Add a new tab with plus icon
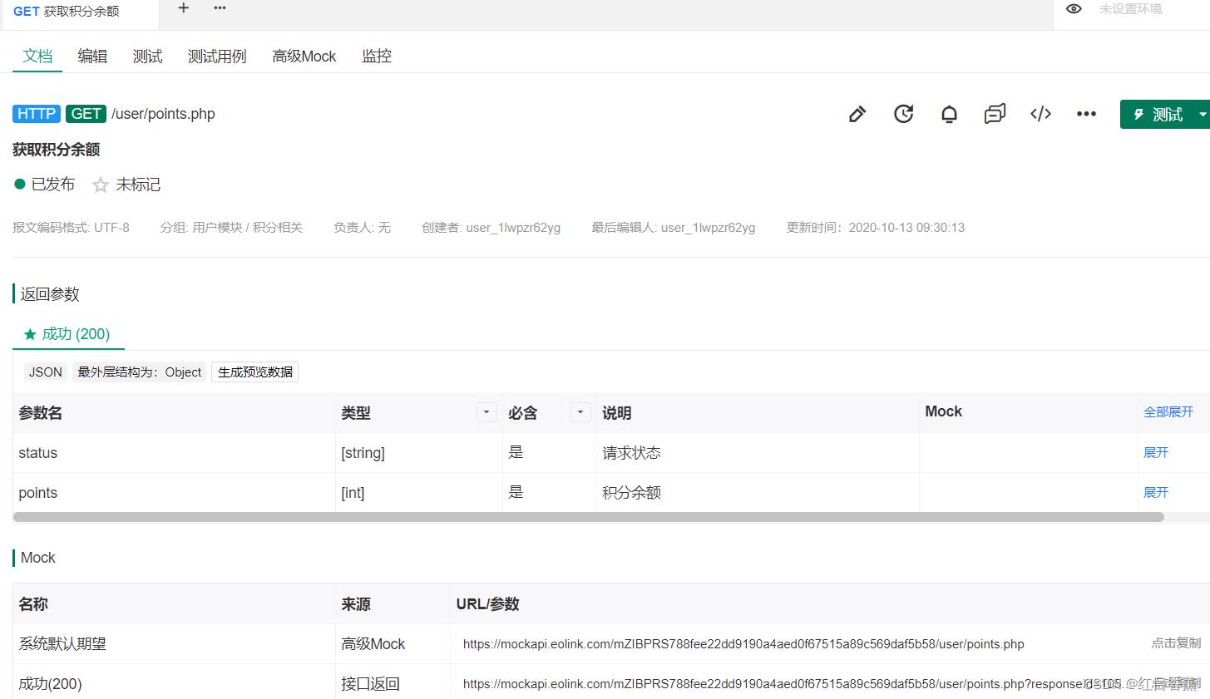This screenshot has height=699, width=1210. point(184,8)
